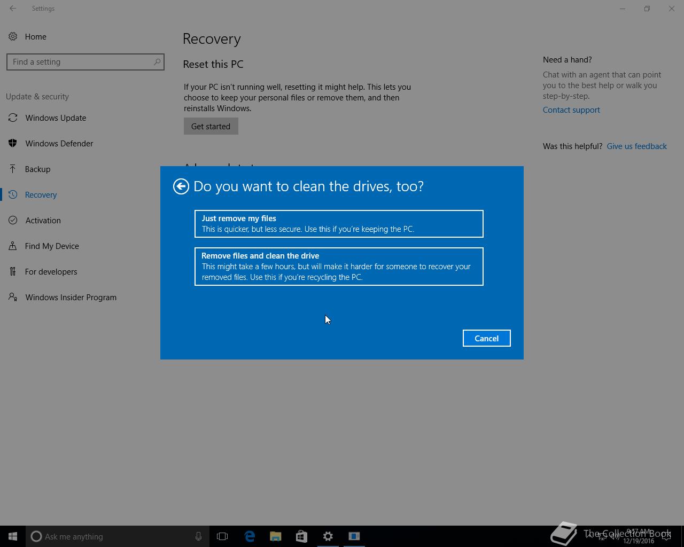Click the Insider Program person icon
The width and height of the screenshot is (684, 547).
coord(13,297)
